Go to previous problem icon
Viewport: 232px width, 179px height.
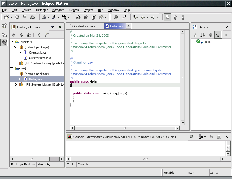click(183, 17)
